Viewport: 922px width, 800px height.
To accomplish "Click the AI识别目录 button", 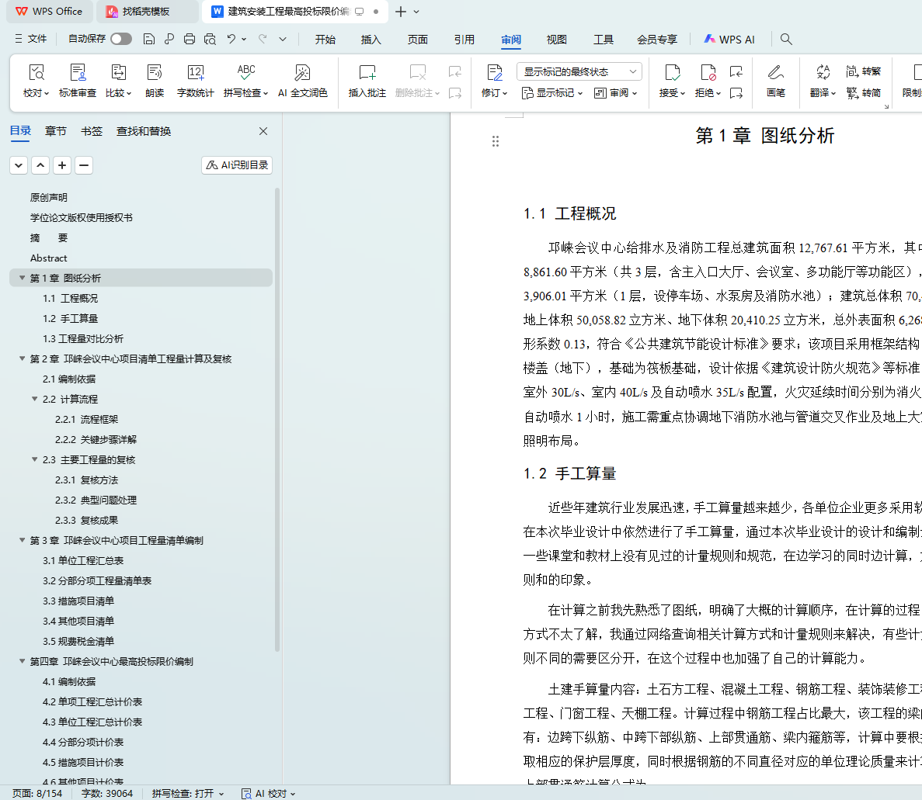I will (x=237, y=165).
